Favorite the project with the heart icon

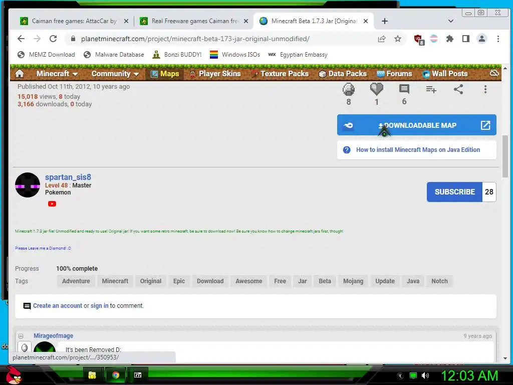(x=377, y=89)
